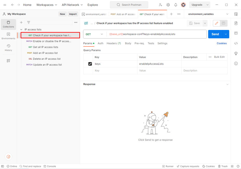Select 'Delete an IP access list' request

47,59
